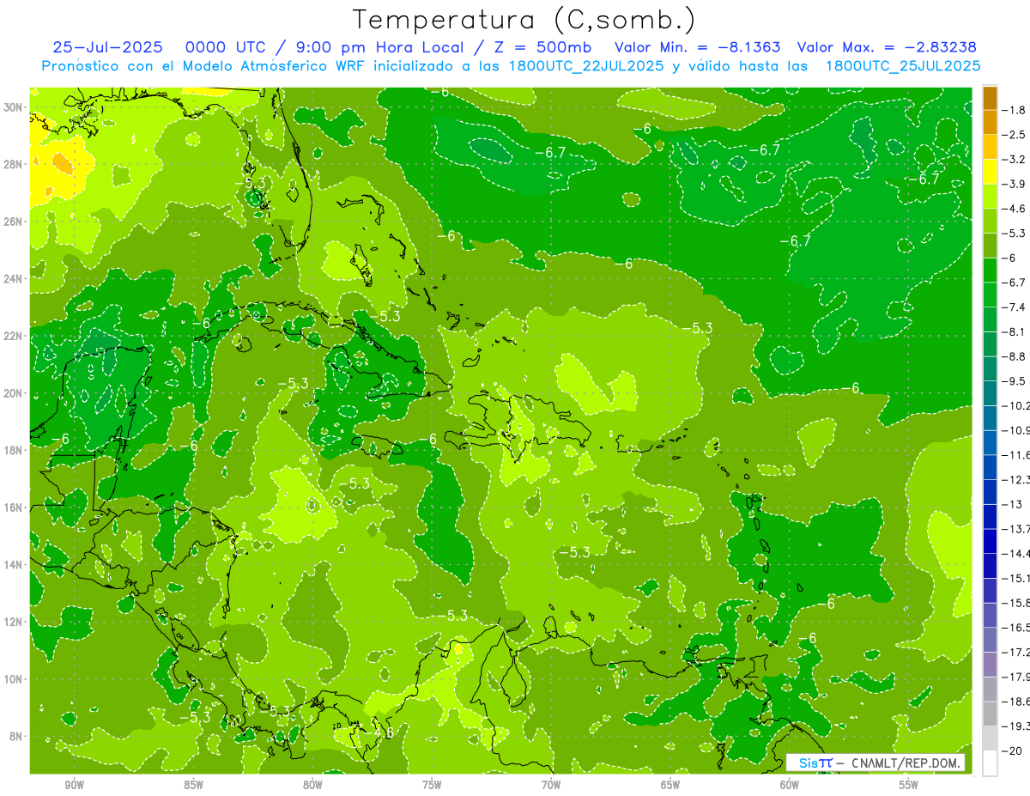Click the 'Temperatura (C,somb.)' chart title
1030x796 pixels.
pos(524,20)
